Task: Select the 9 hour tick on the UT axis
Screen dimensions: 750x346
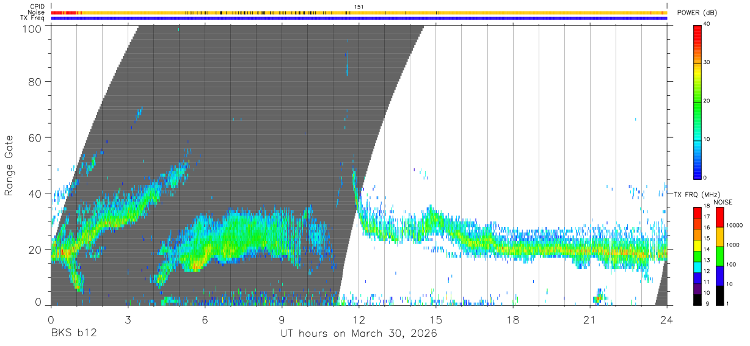Action: coord(282,320)
